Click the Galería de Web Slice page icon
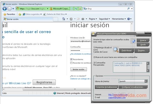The width and height of the screenshot is (153, 104). tap(45, 14)
